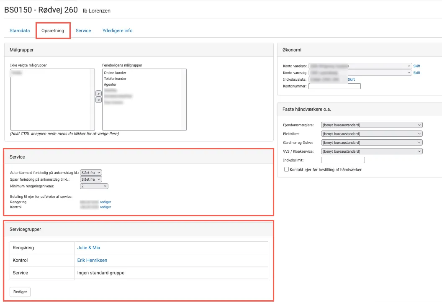Click rediger link next to Kontrol
The height and width of the screenshot is (302, 442).
click(x=105, y=207)
